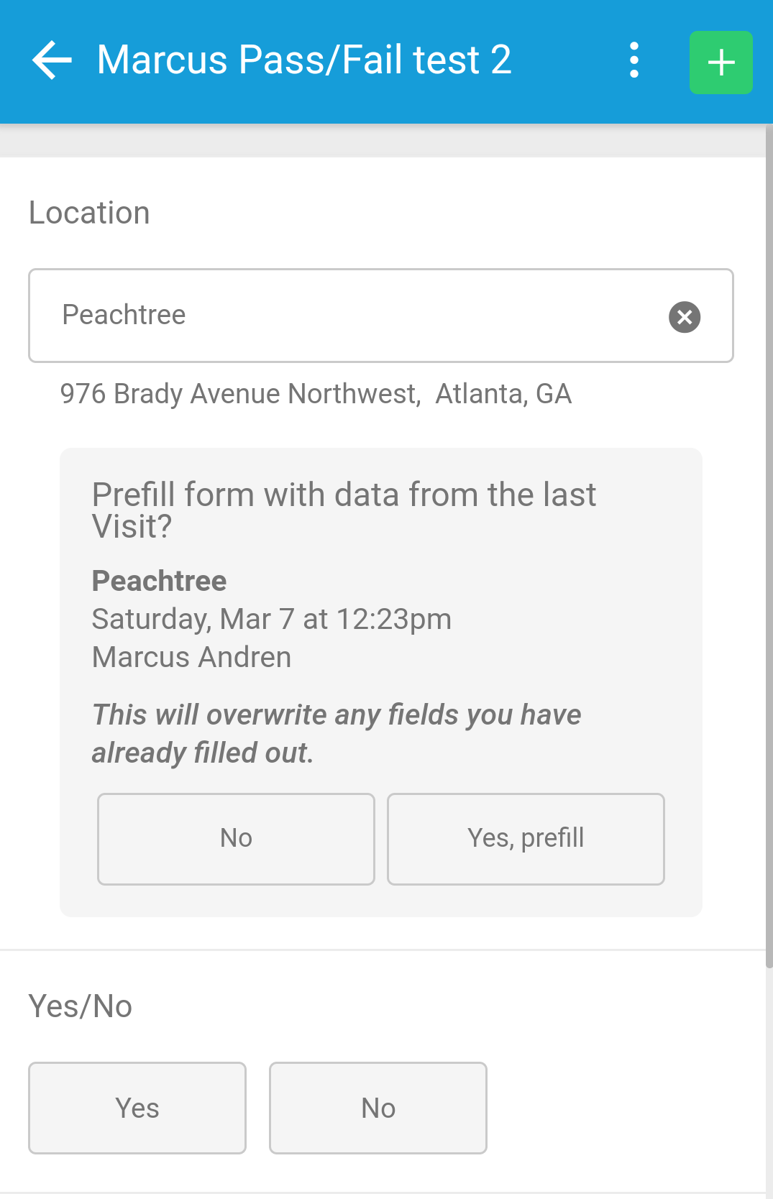Choose Yes, prefill button
Viewport: 773px width, 1199px height.
526,839
